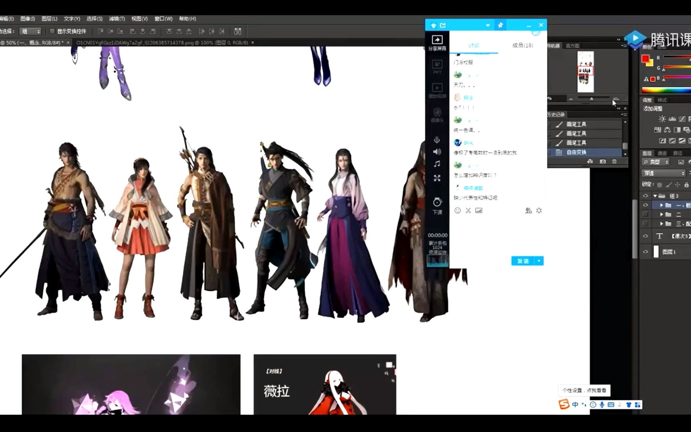The height and width of the screenshot is (432, 691).
Task: Switch to the O1CN01...png document tab
Action: [x=162, y=42]
